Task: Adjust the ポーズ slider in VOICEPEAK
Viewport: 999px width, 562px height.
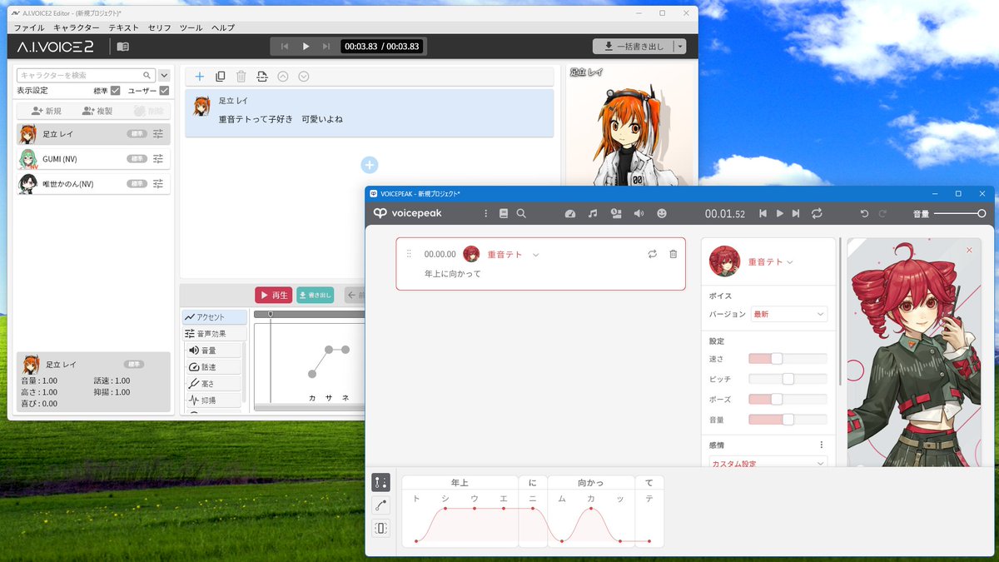Action: tap(788, 400)
